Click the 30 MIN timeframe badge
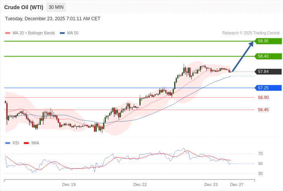Viewport: 283px width, 191px height. pyautogui.click(x=56, y=7)
